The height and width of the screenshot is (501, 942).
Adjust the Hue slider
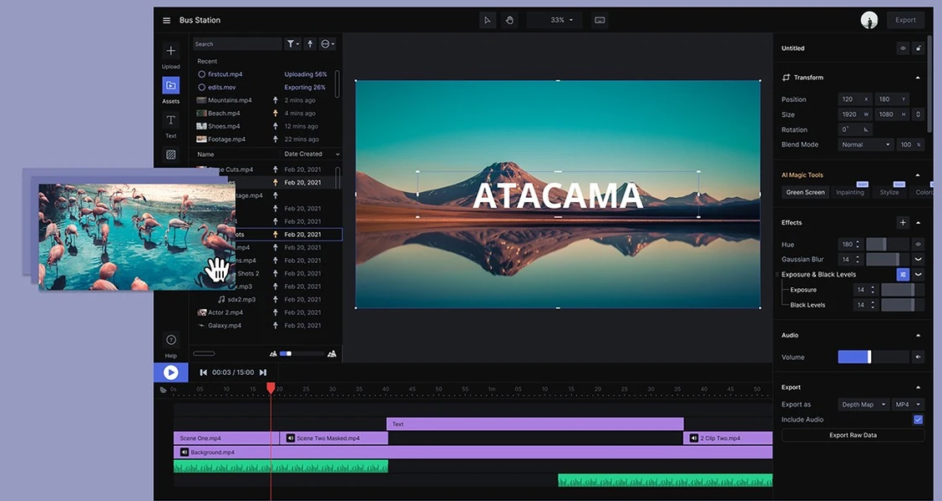coord(888,245)
